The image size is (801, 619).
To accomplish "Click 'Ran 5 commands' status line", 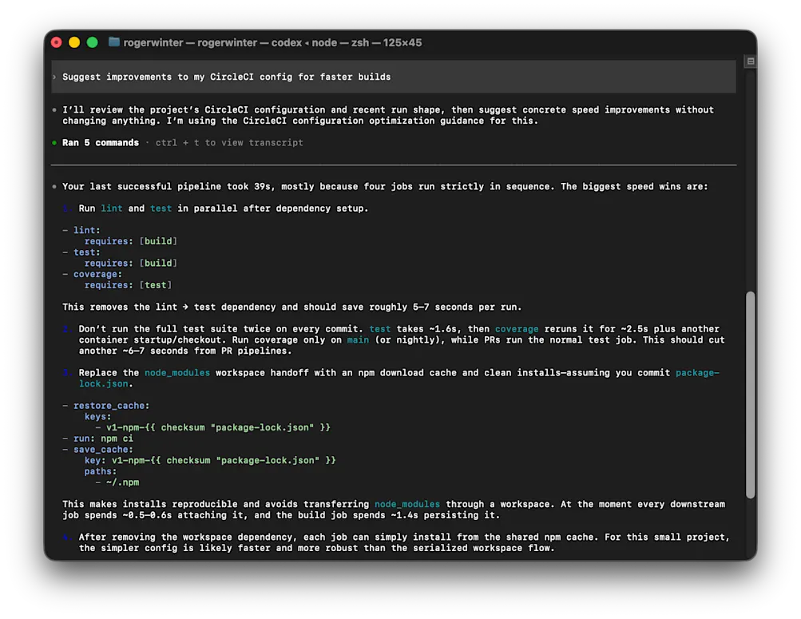I will coord(101,143).
